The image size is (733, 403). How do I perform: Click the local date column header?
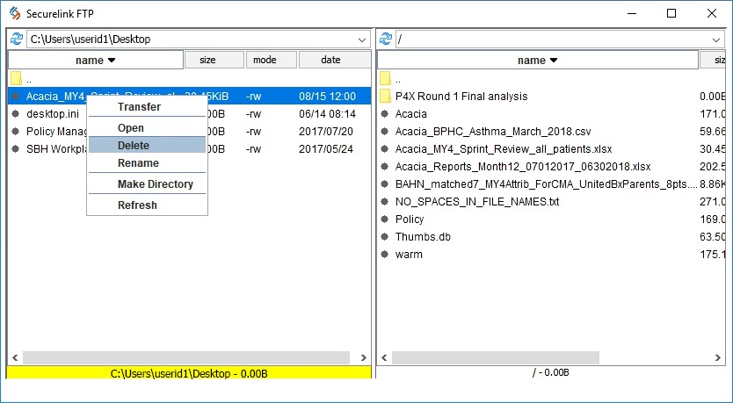click(x=333, y=61)
